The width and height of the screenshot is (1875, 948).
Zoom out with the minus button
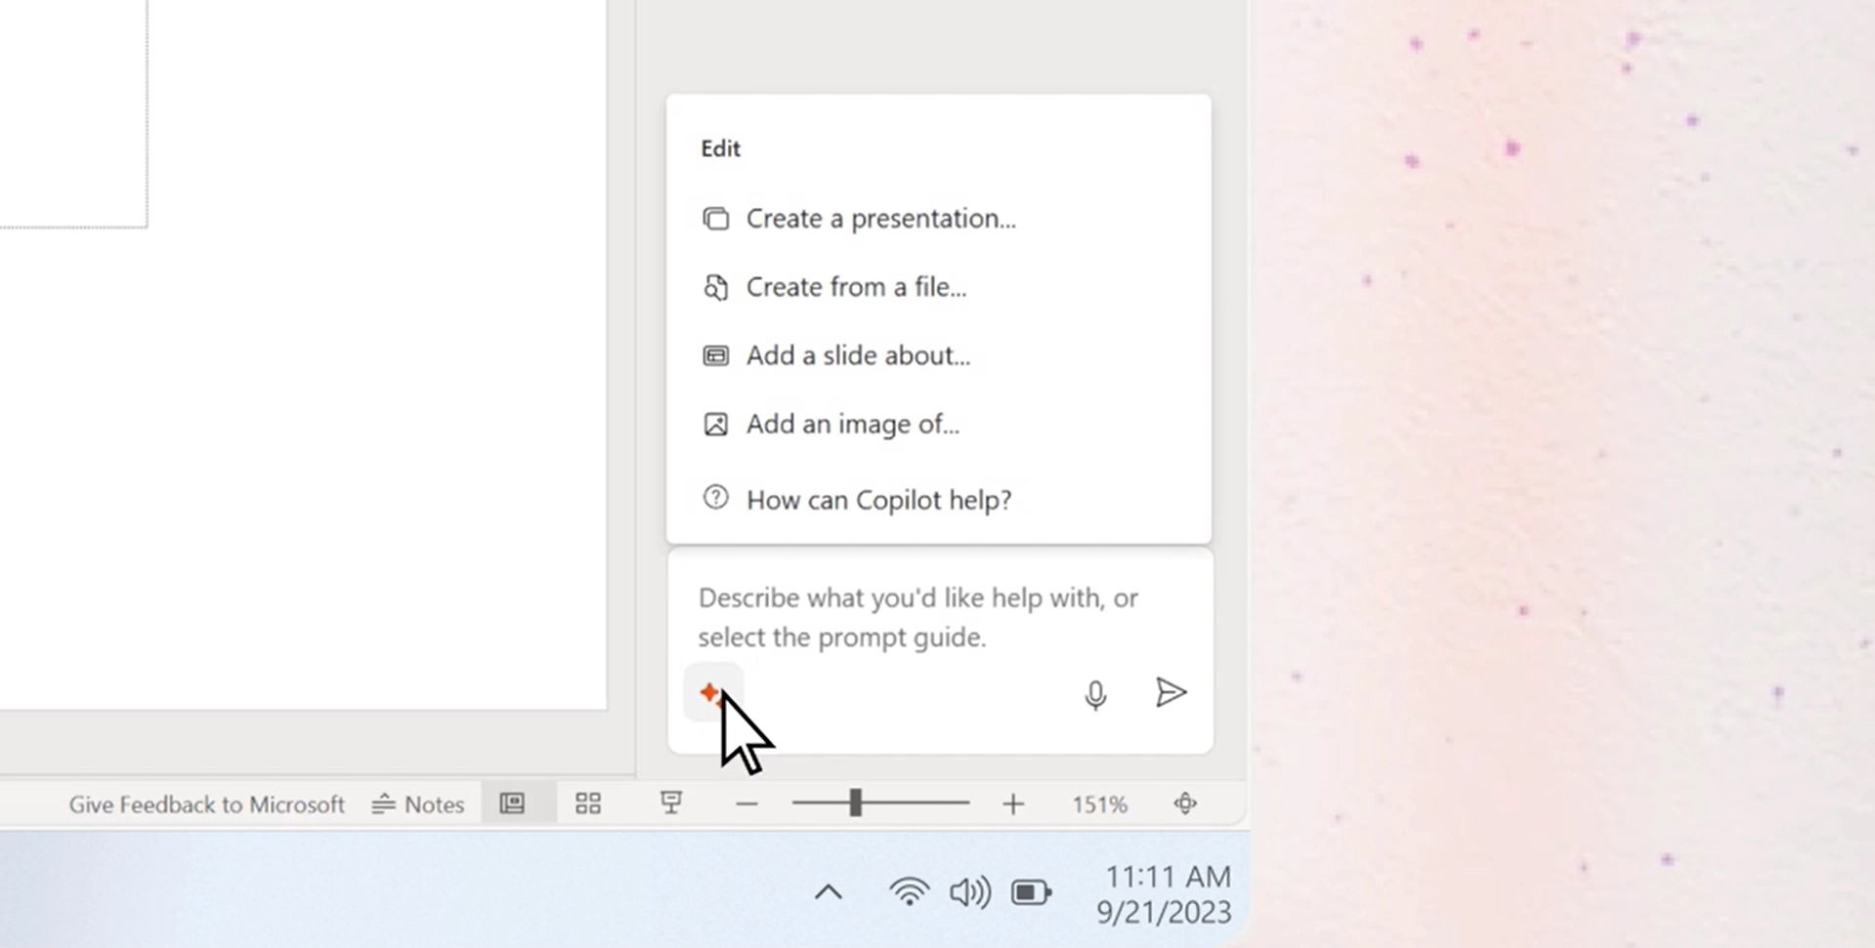(746, 804)
